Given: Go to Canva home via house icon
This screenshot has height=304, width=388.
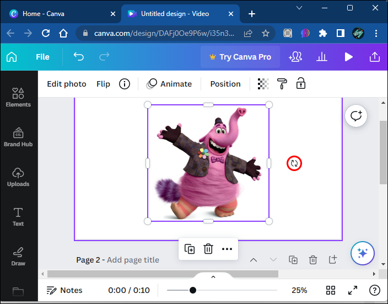Looking at the screenshot, I should tap(12, 57).
